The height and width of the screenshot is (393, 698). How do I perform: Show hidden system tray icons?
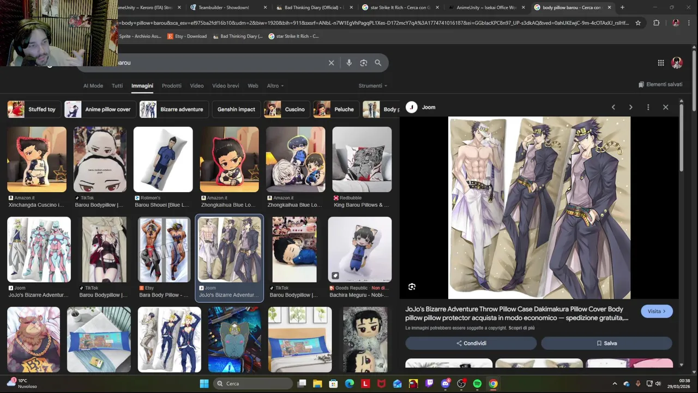pyautogui.click(x=615, y=384)
